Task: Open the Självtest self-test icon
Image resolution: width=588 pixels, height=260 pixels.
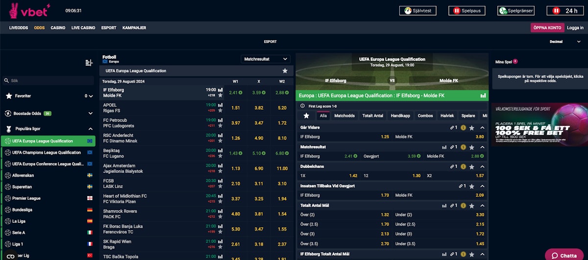Action: (406, 11)
